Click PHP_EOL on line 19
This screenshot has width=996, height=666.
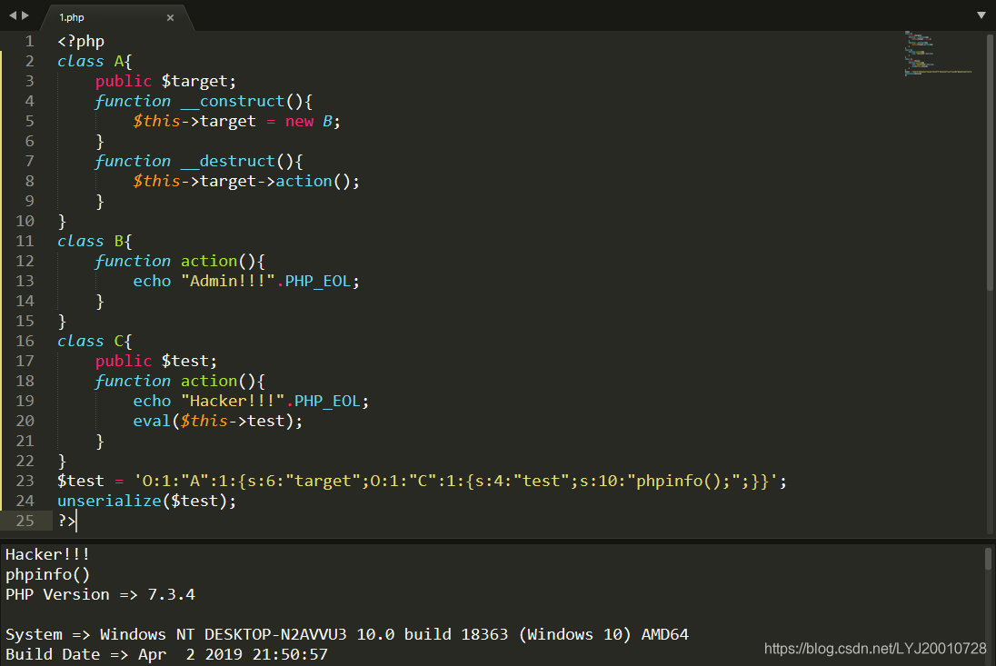(x=327, y=402)
